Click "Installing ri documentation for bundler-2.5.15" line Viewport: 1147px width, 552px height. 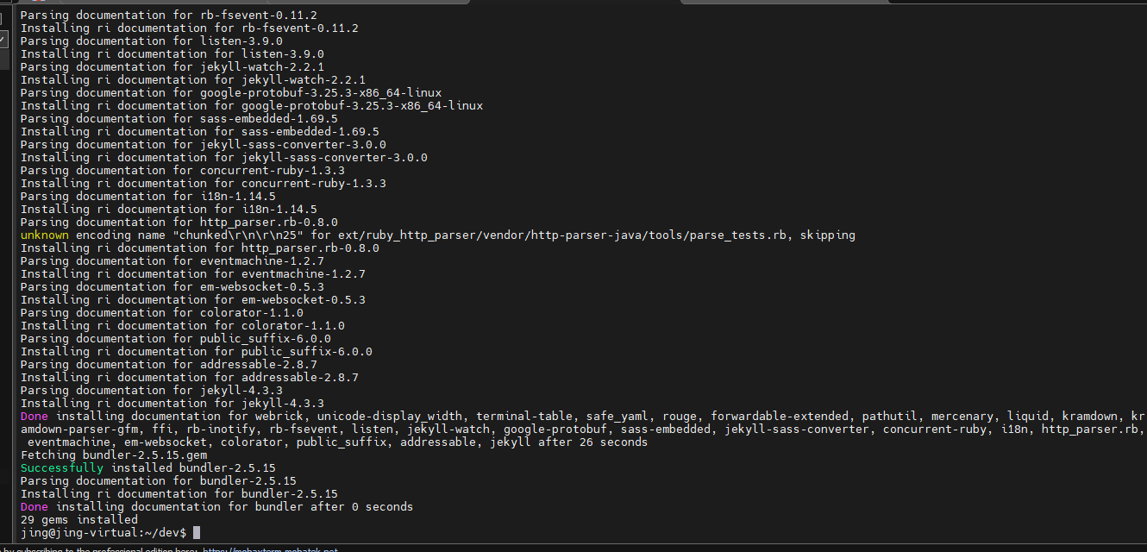[x=179, y=493]
